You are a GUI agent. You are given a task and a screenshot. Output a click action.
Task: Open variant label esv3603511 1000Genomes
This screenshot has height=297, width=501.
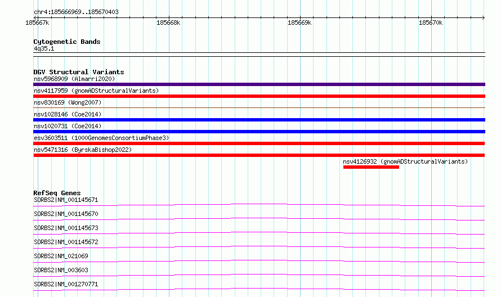(x=101, y=138)
